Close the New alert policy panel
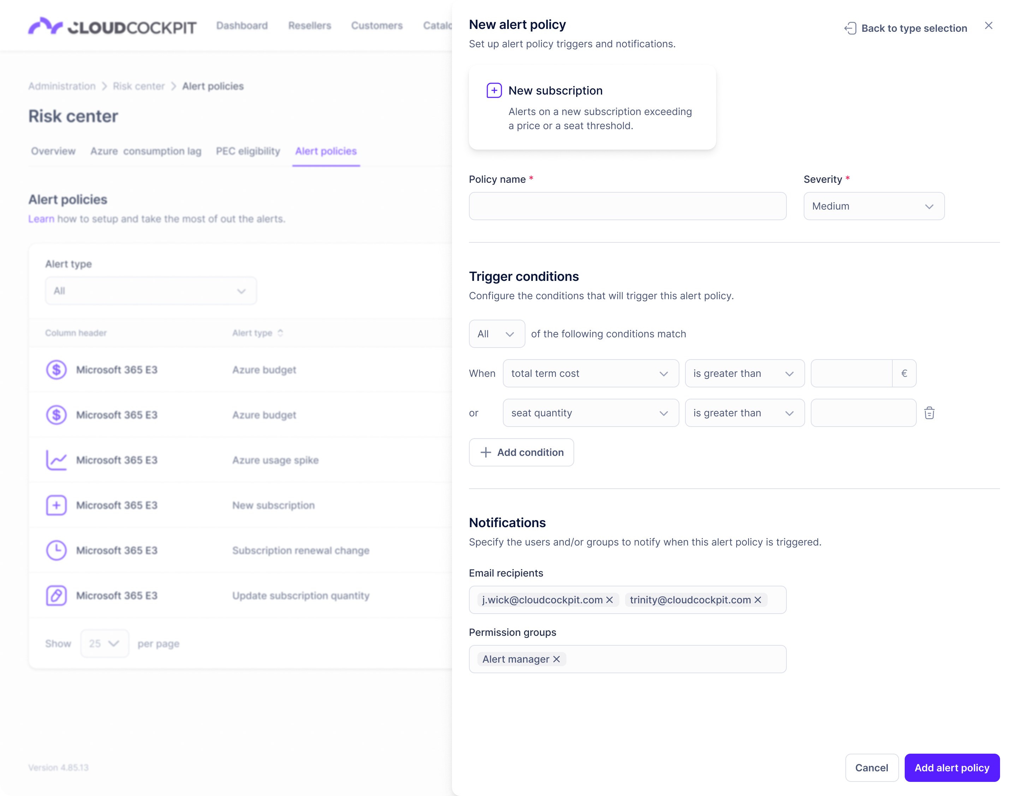 click(x=988, y=26)
